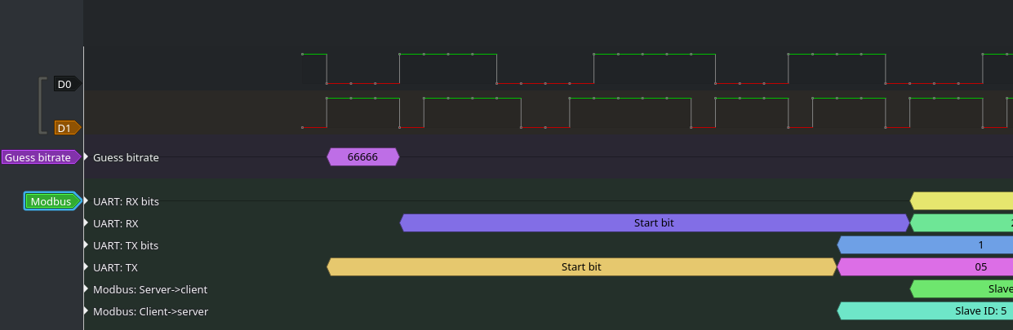Viewport: 1013px width, 330px height.
Task: Select the Slave ID: 5 annotation
Action: point(926,311)
